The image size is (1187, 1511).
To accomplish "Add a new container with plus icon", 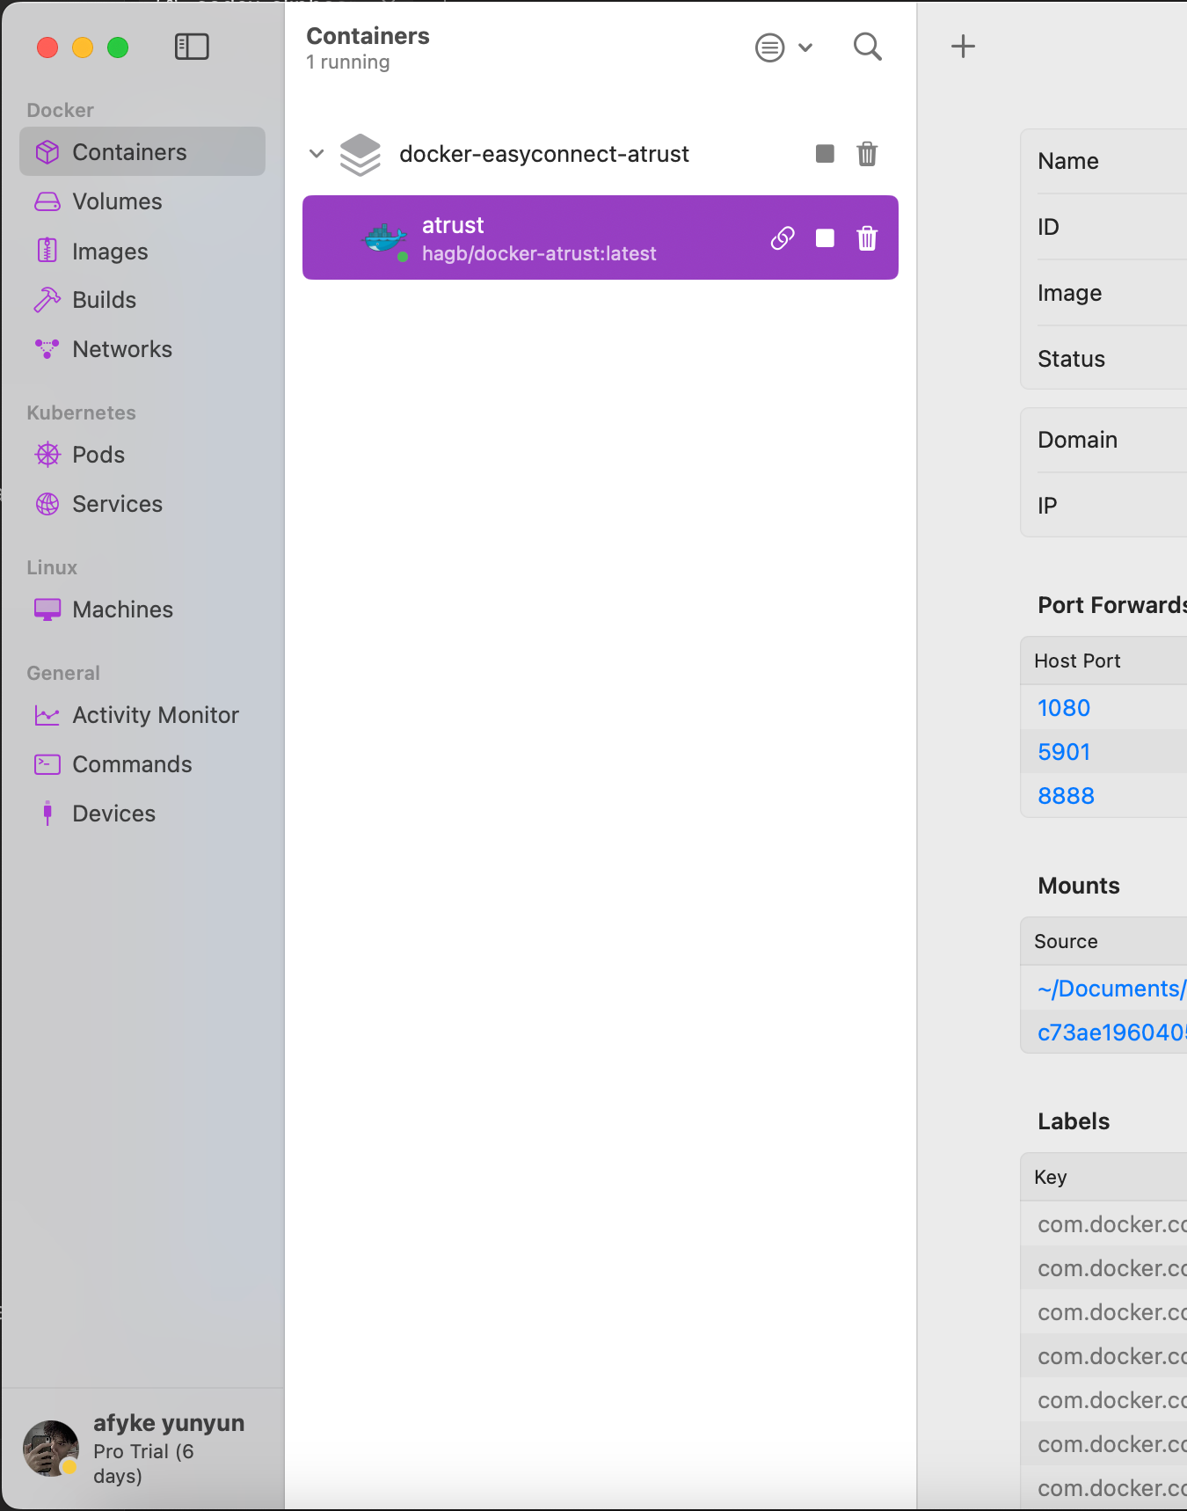I will pyautogui.click(x=964, y=47).
